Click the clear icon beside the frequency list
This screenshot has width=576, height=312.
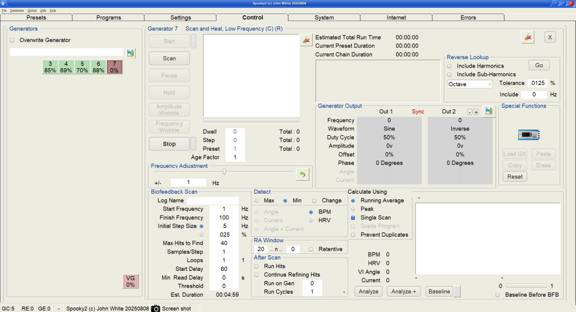[305, 40]
